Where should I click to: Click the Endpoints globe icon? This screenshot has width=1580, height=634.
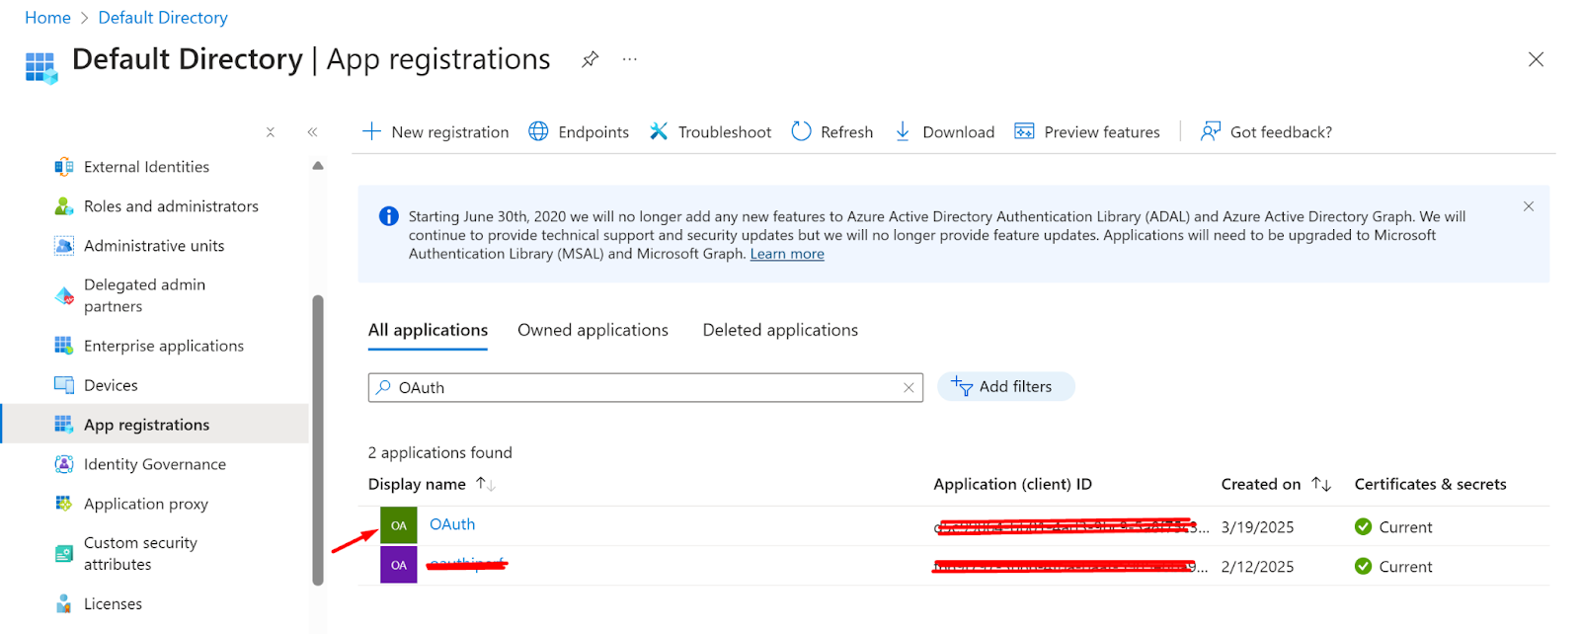(x=538, y=131)
